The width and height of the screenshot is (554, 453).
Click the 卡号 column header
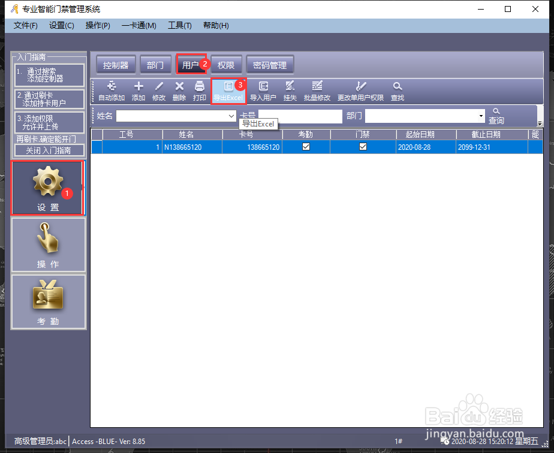coord(252,135)
